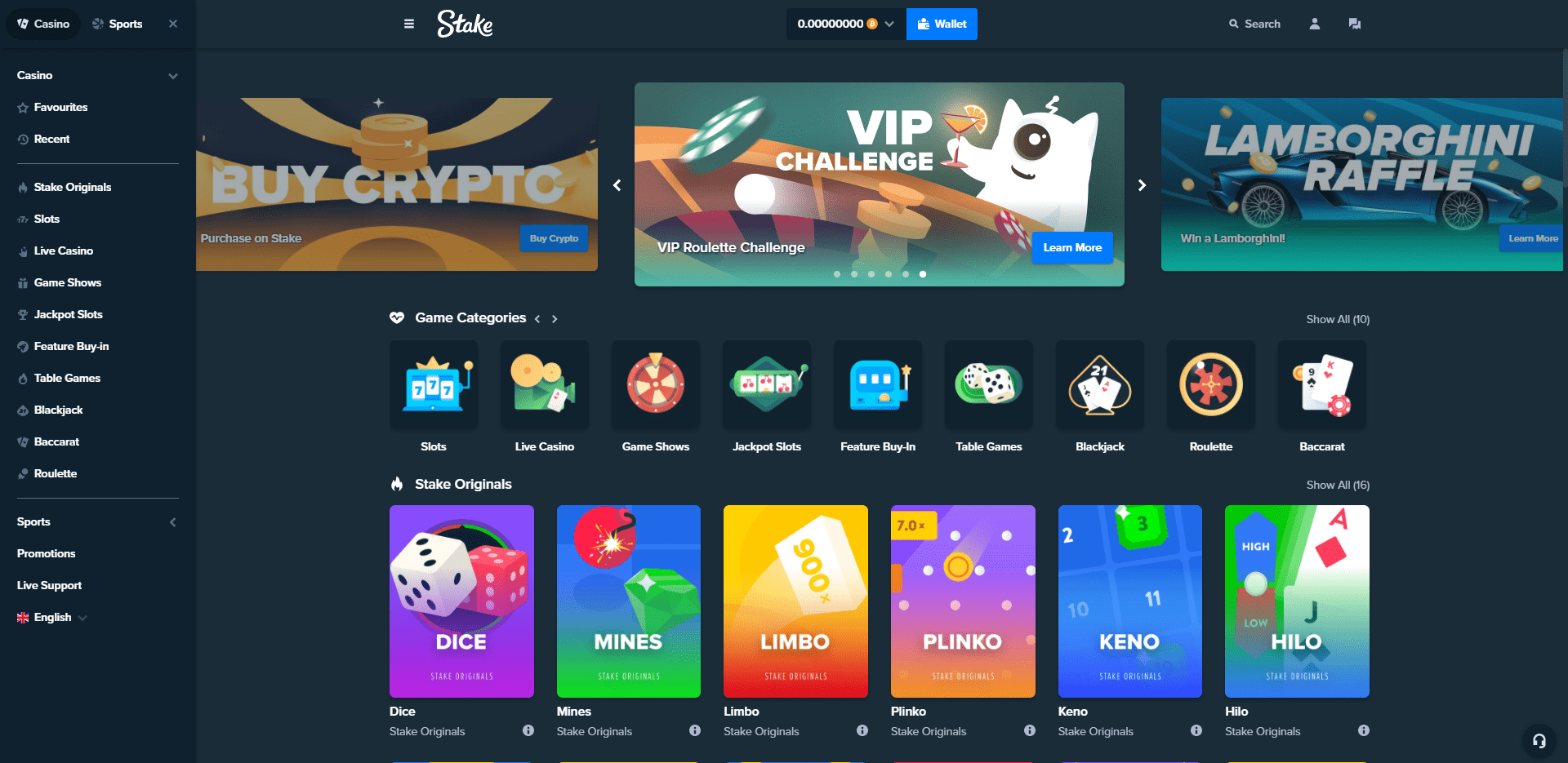Switch to the Sports toggle tab
Viewport: 1568px width, 763px height.
click(x=118, y=24)
